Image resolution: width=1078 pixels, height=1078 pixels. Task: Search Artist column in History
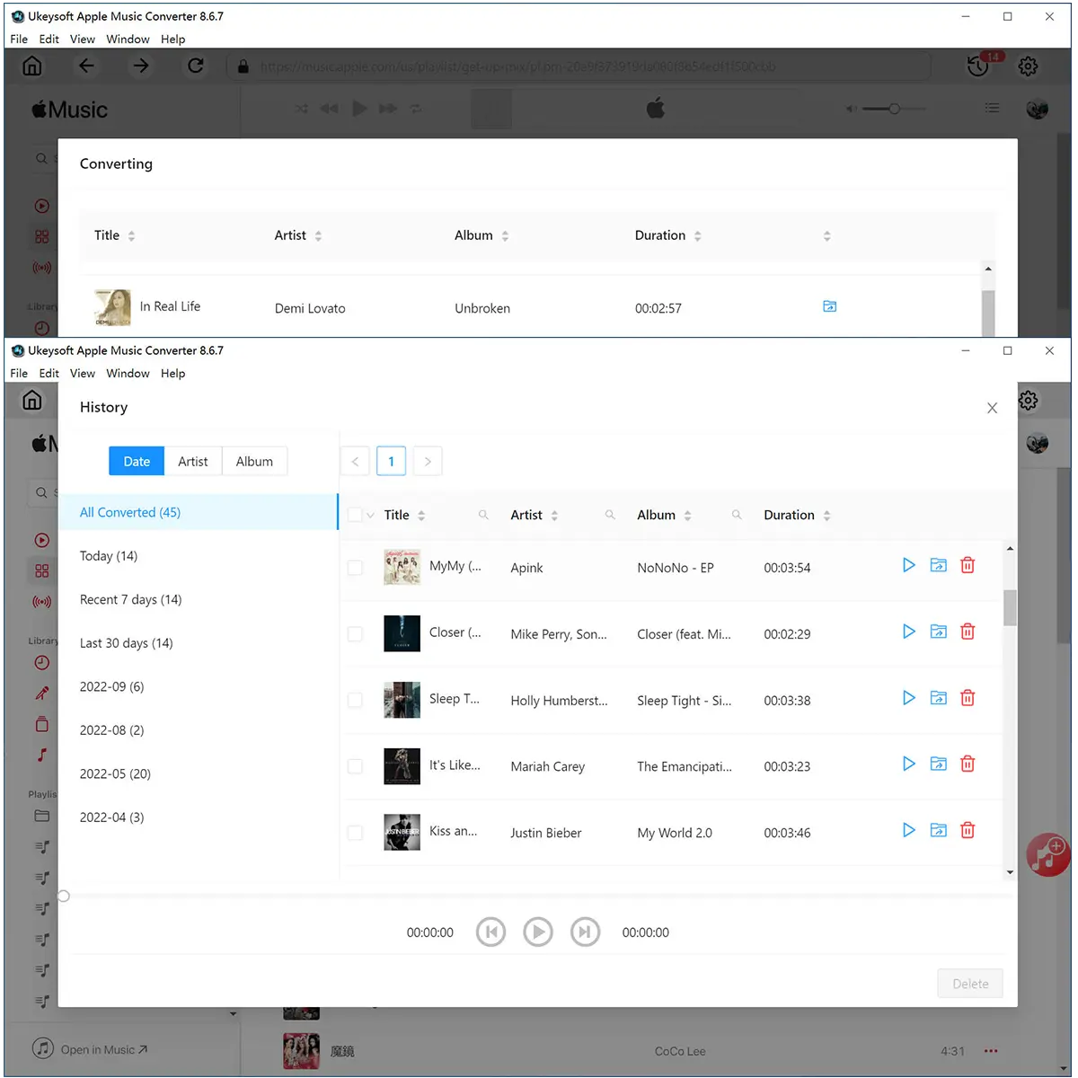[x=610, y=515]
